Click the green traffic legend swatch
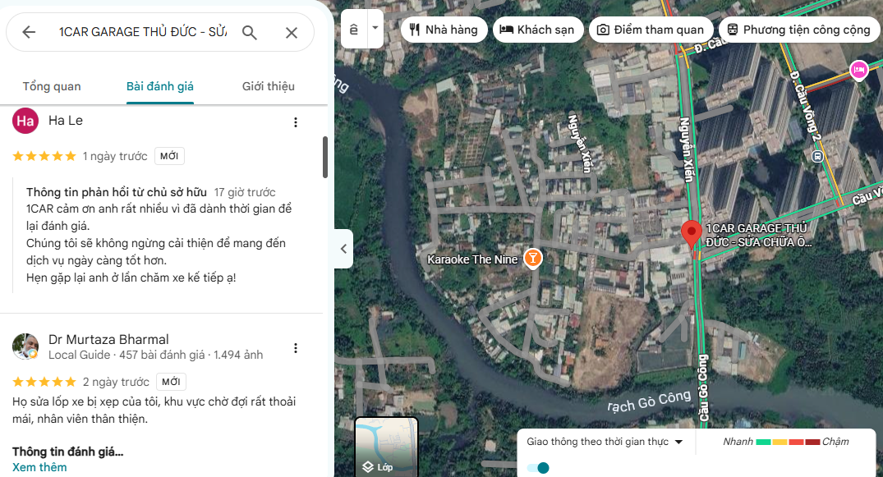Screen dimensions: 883x477 (763, 442)
